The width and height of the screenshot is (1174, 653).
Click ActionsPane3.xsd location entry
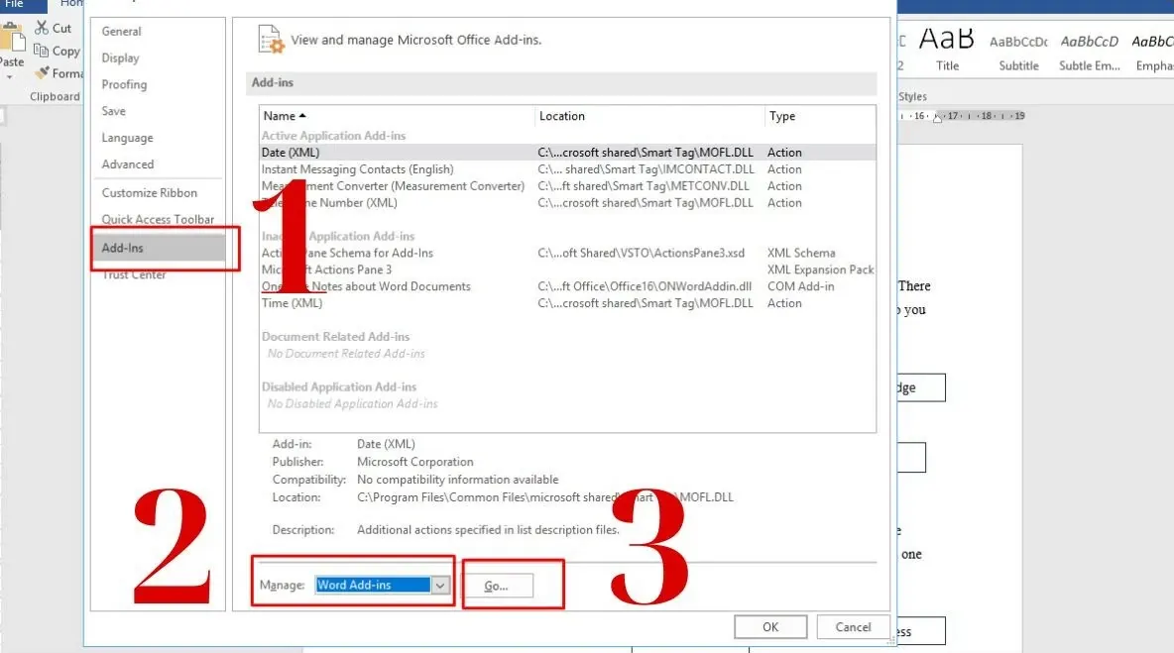(x=641, y=253)
